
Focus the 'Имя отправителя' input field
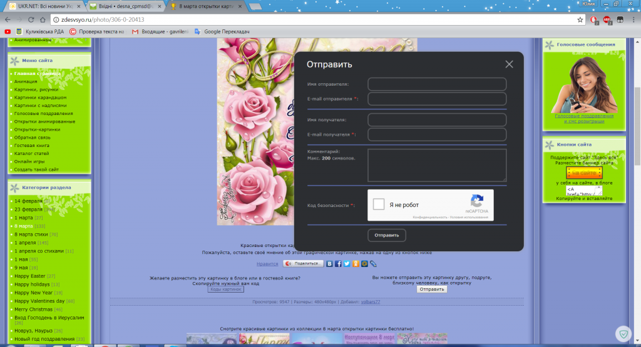click(x=437, y=84)
